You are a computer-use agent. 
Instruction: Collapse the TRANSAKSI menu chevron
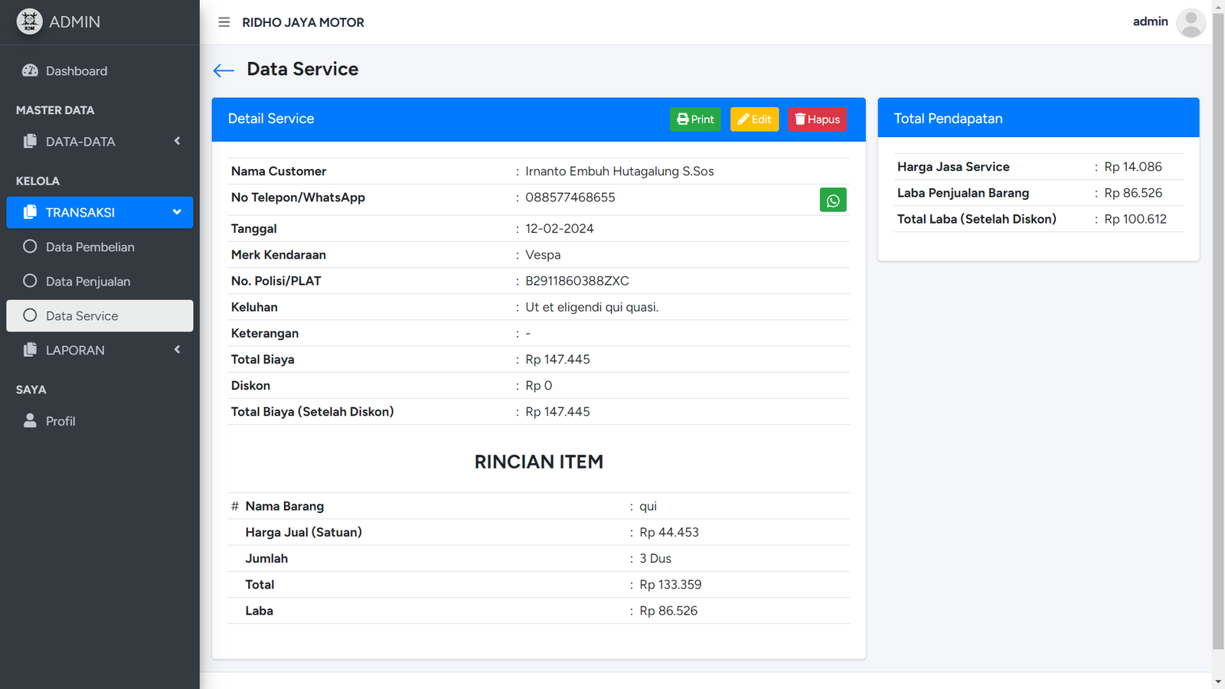pyautogui.click(x=177, y=212)
